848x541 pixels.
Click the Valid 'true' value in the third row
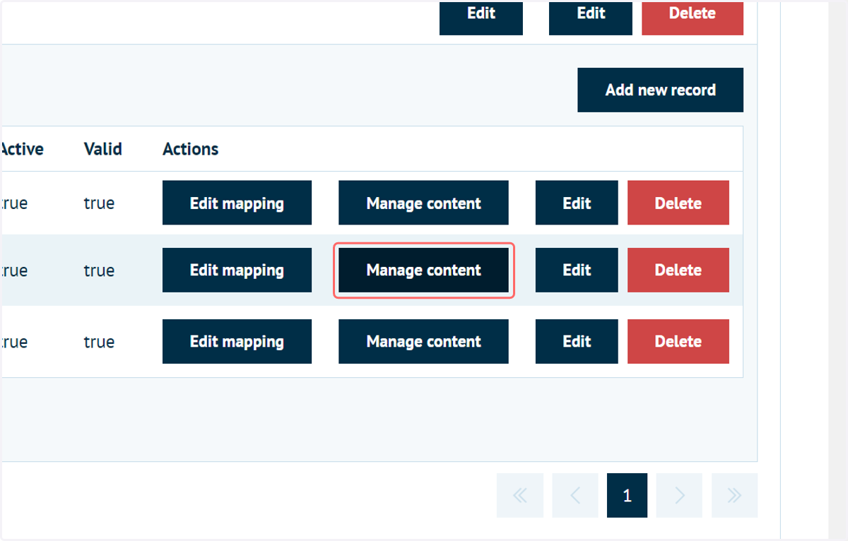(x=99, y=342)
